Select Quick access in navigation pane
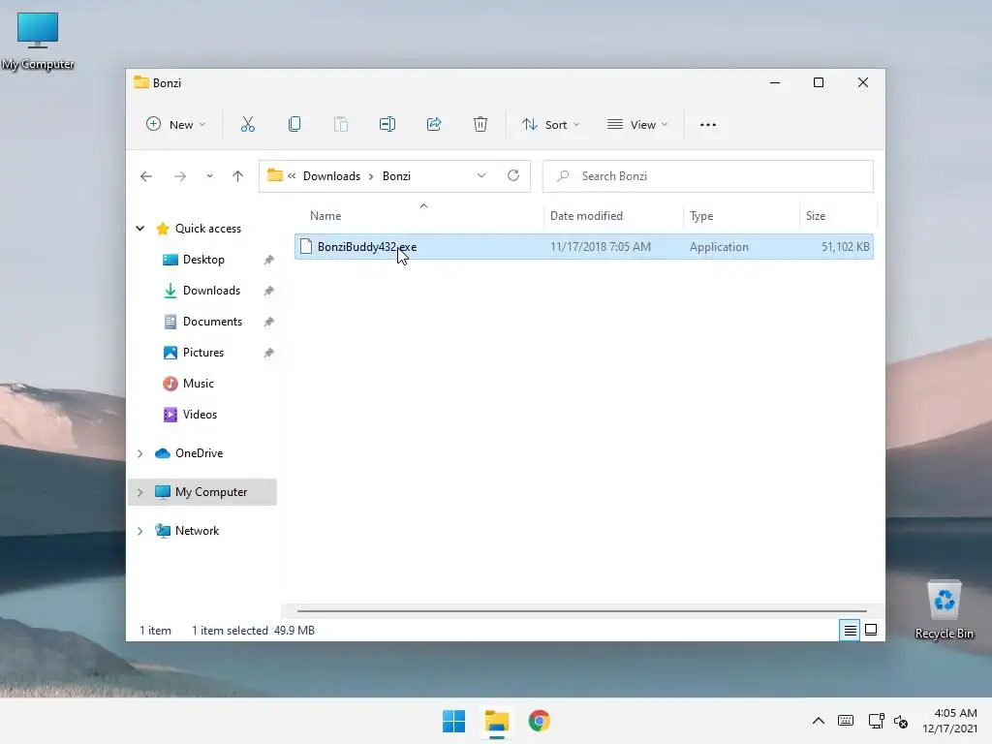Image resolution: width=992 pixels, height=744 pixels. (207, 229)
